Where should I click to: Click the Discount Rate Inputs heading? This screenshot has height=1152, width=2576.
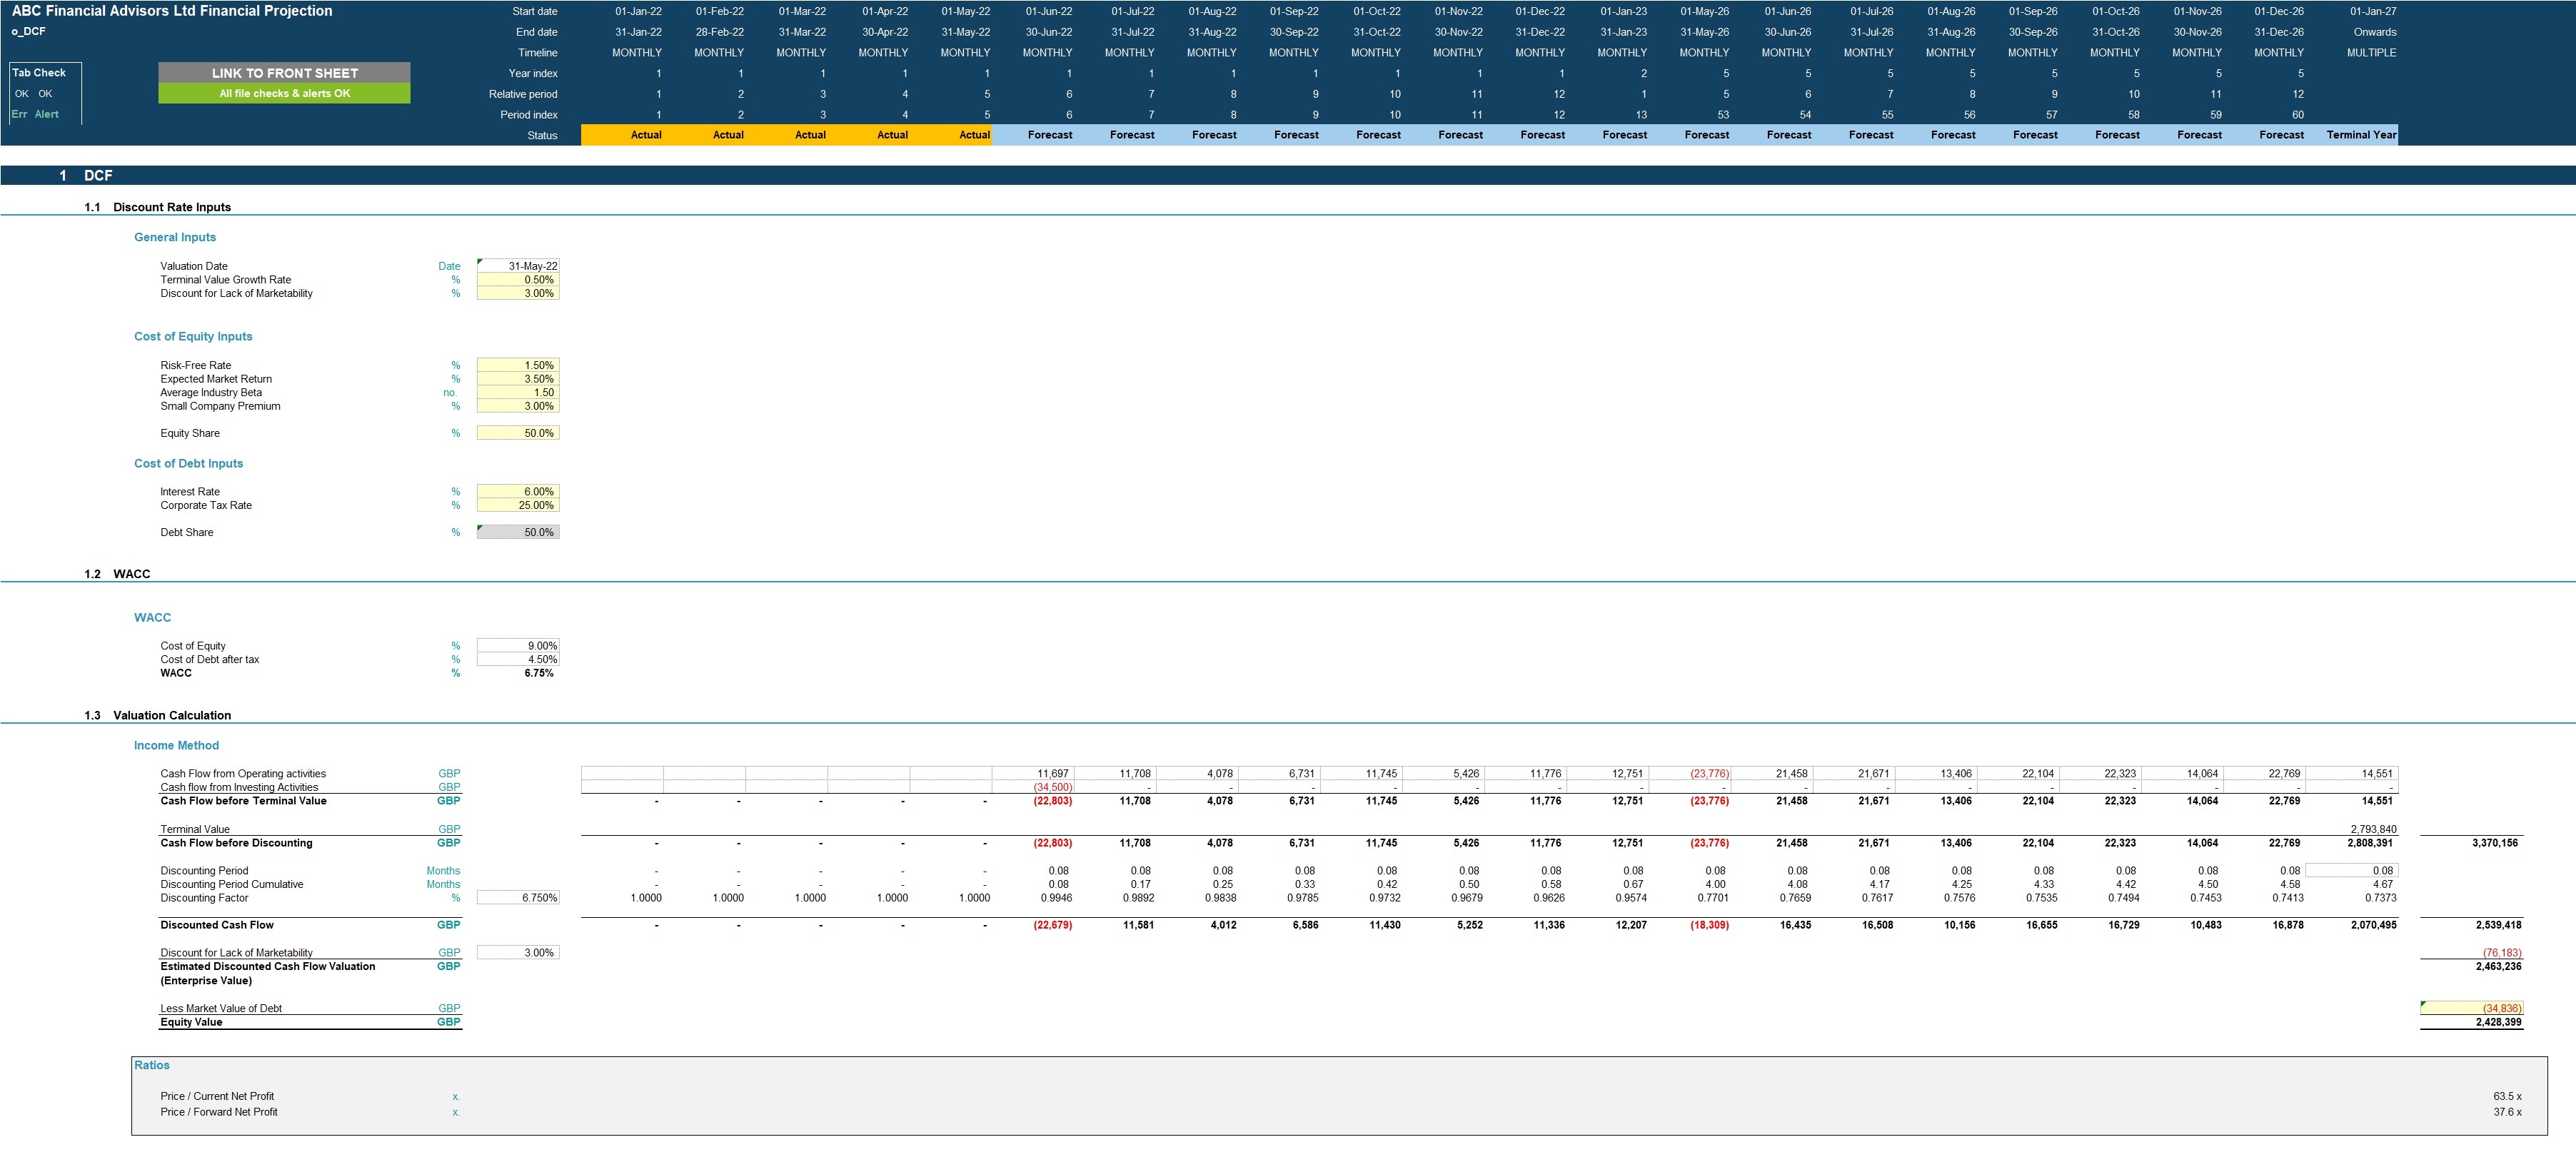(172, 207)
